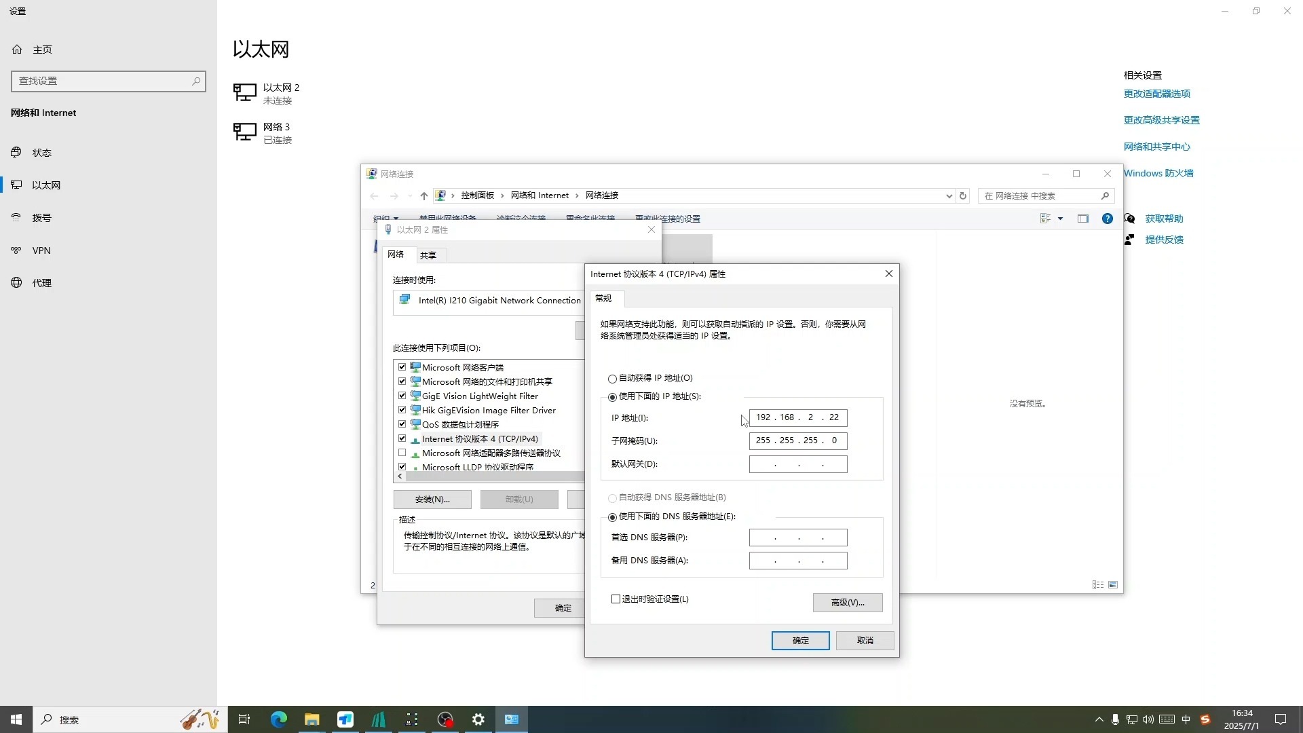Image resolution: width=1303 pixels, height=733 pixels.
Task: Open OBS Studio from the taskbar
Action: click(x=445, y=719)
